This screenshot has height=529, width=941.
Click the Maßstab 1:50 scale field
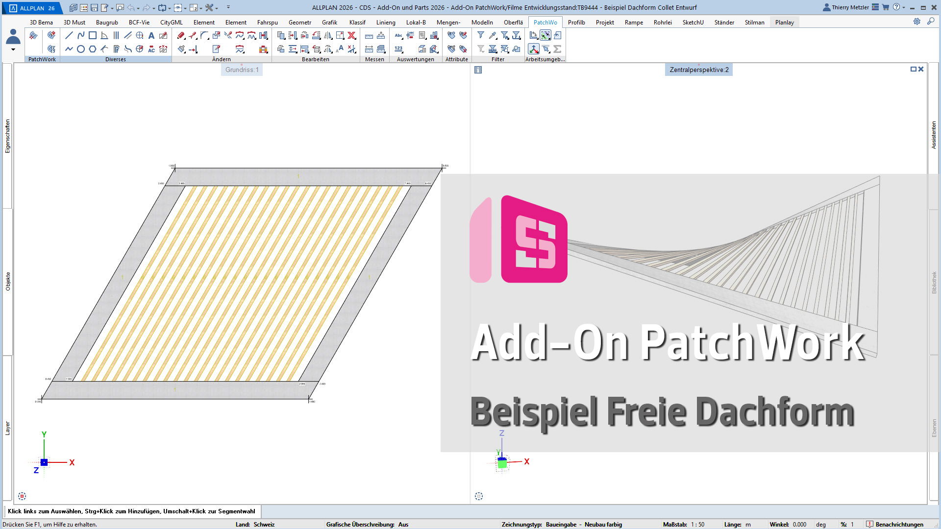click(697, 524)
